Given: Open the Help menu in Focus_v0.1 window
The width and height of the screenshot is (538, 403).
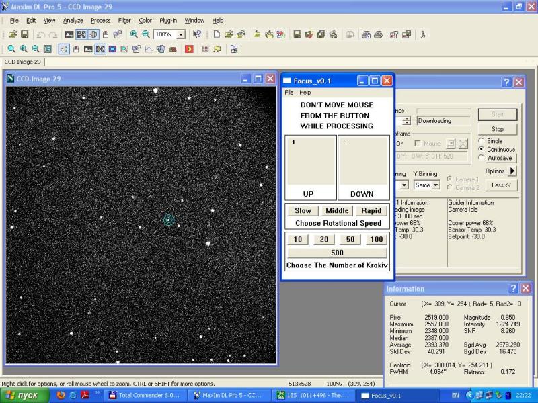Looking at the screenshot, I should pos(305,93).
